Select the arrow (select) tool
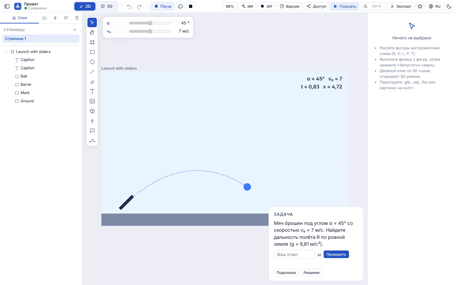Viewport: 456px width, 285px height. pyautogui.click(x=92, y=23)
